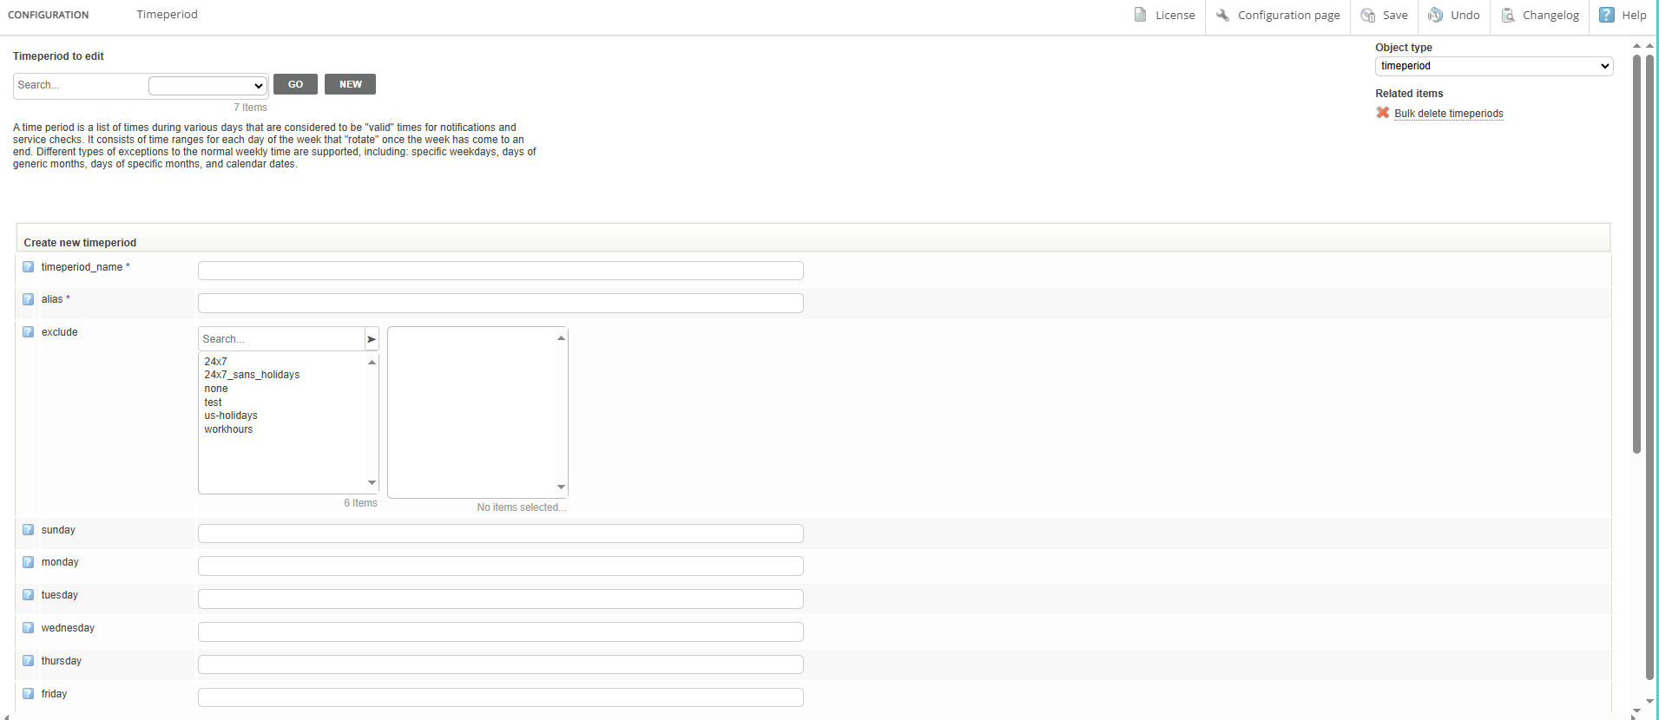1659x720 pixels.
Task: Click the page vertical scrollbar
Action: 1636,260
